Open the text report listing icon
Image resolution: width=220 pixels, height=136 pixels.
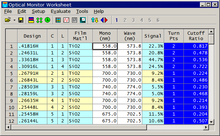pyautogui.click(x=75, y=20)
